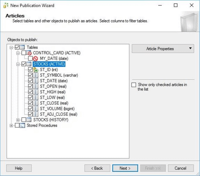Image resolution: width=200 pixels, height=176 pixels.
Task: Check the STOCKS (HISTORY) table checkbox
Action: click(x=24, y=120)
